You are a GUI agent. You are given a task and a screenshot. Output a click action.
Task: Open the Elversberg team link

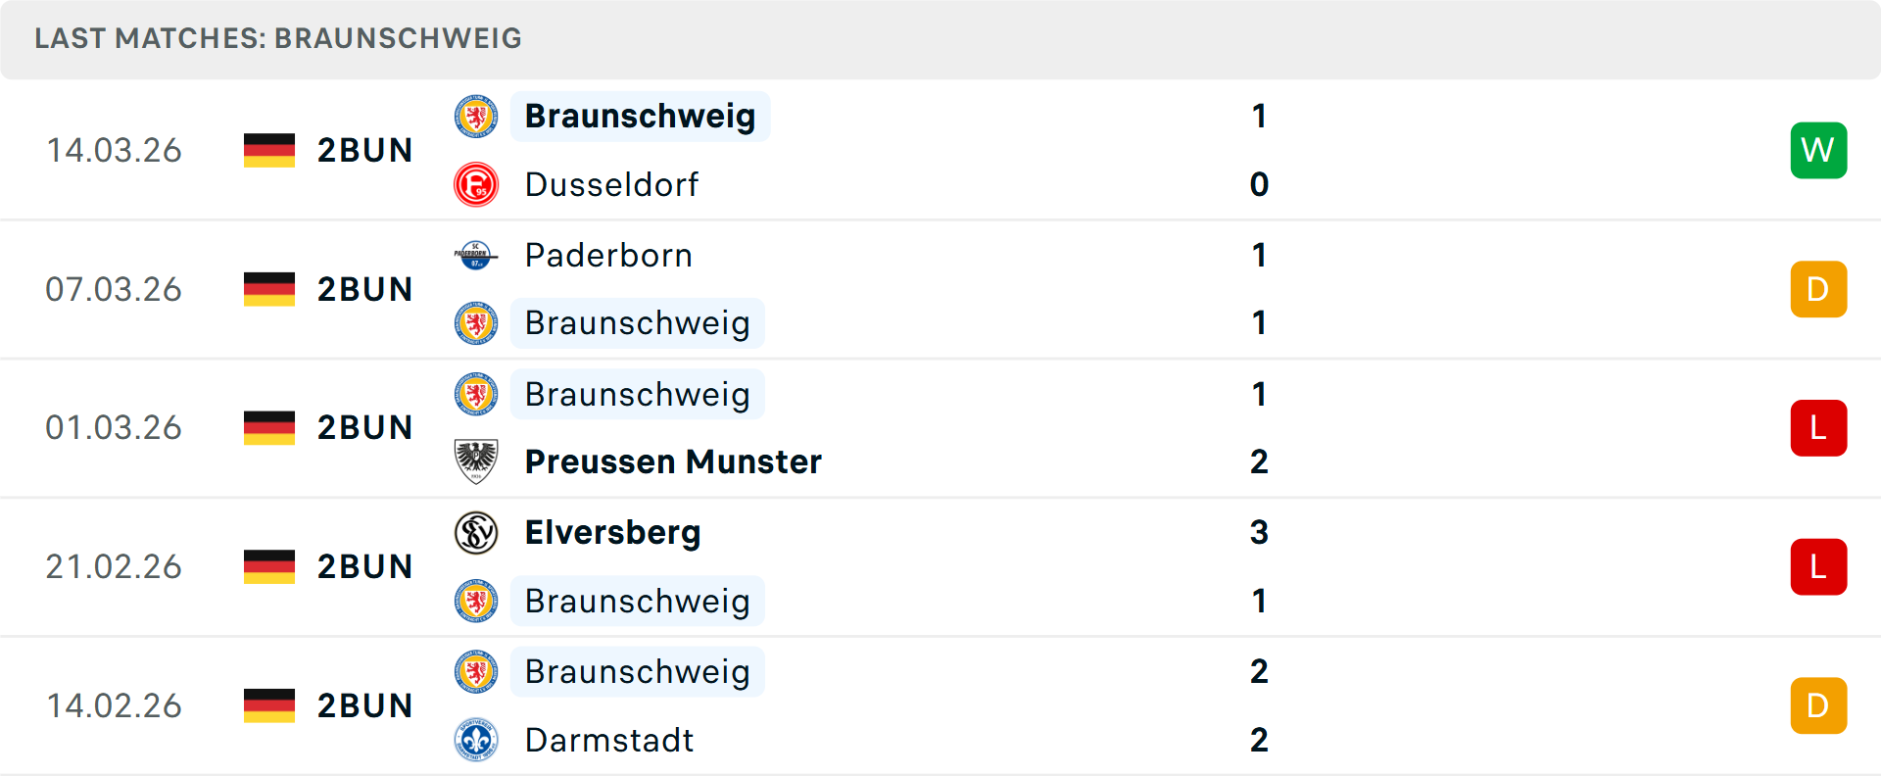pyautogui.click(x=612, y=532)
